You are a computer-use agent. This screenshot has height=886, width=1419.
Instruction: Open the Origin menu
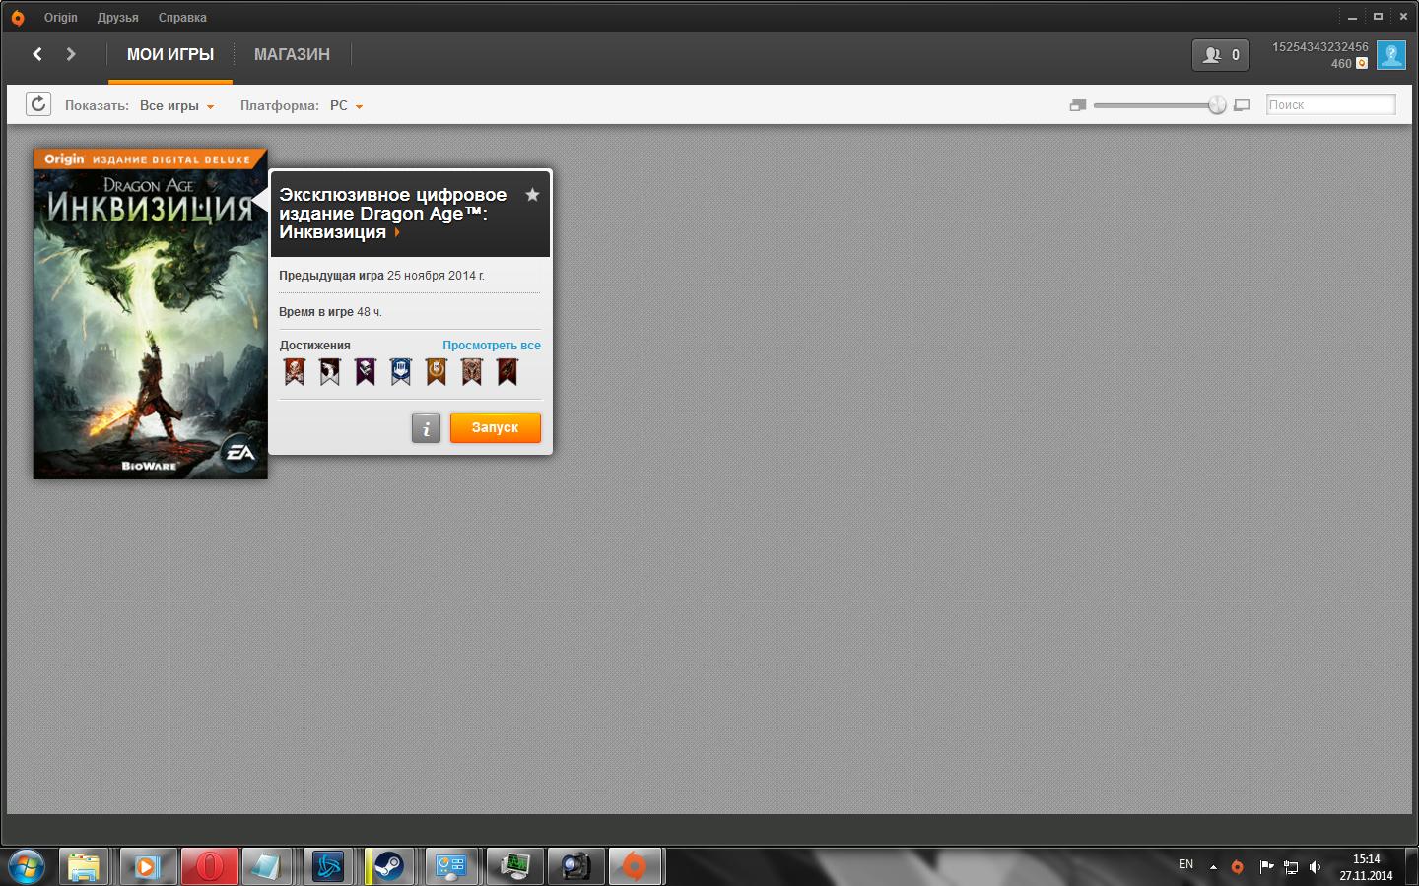tap(60, 18)
